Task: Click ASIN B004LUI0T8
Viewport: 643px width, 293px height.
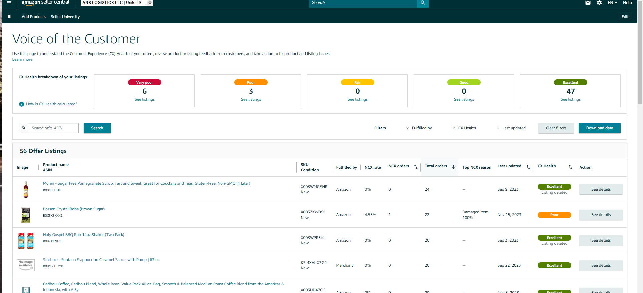Action: 52,190
